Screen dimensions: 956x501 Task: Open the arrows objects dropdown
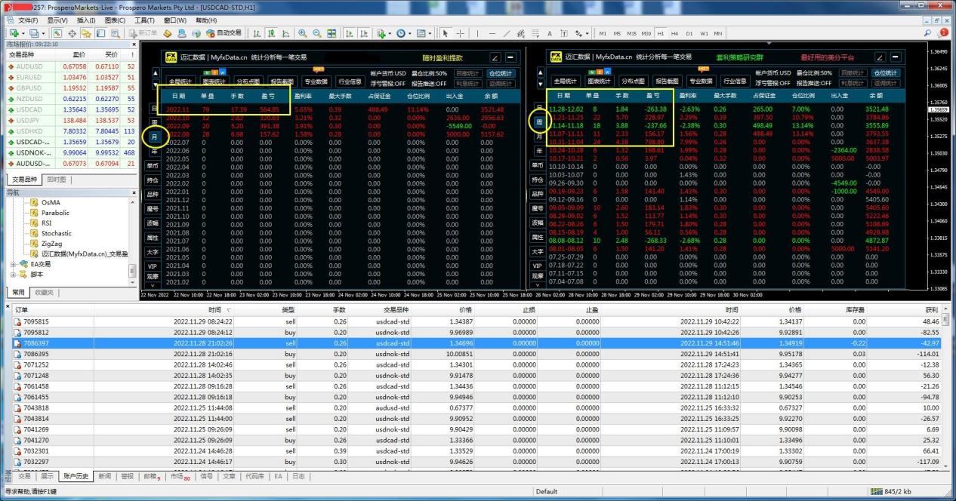[581, 33]
